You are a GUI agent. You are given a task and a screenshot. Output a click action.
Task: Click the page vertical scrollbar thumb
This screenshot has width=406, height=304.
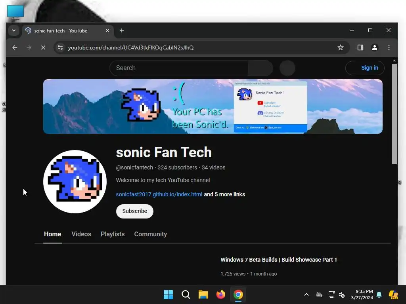(x=394, y=114)
